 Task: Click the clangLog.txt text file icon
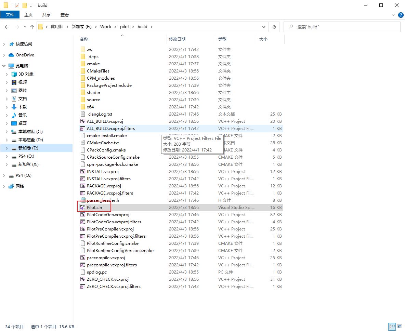83,114
